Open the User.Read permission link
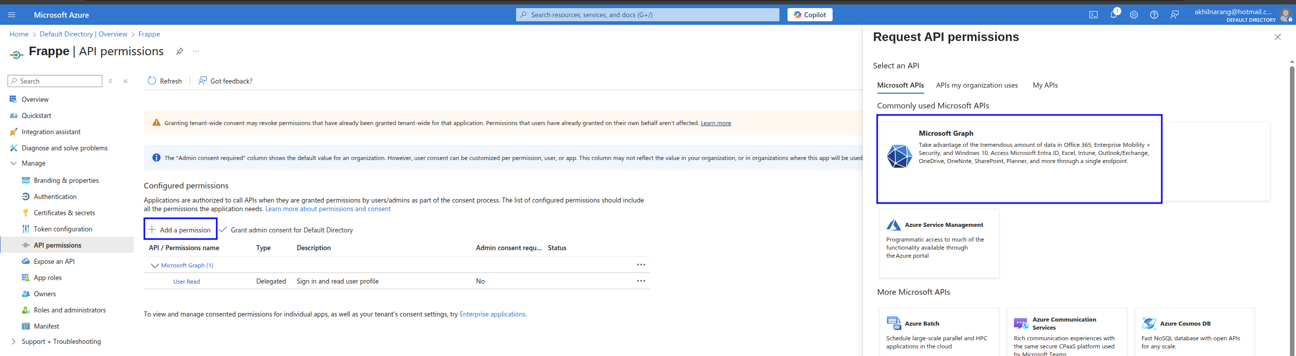The height and width of the screenshot is (356, 1296). [186, 282]
